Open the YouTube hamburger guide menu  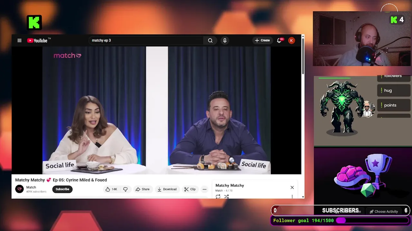pos(19,40)
